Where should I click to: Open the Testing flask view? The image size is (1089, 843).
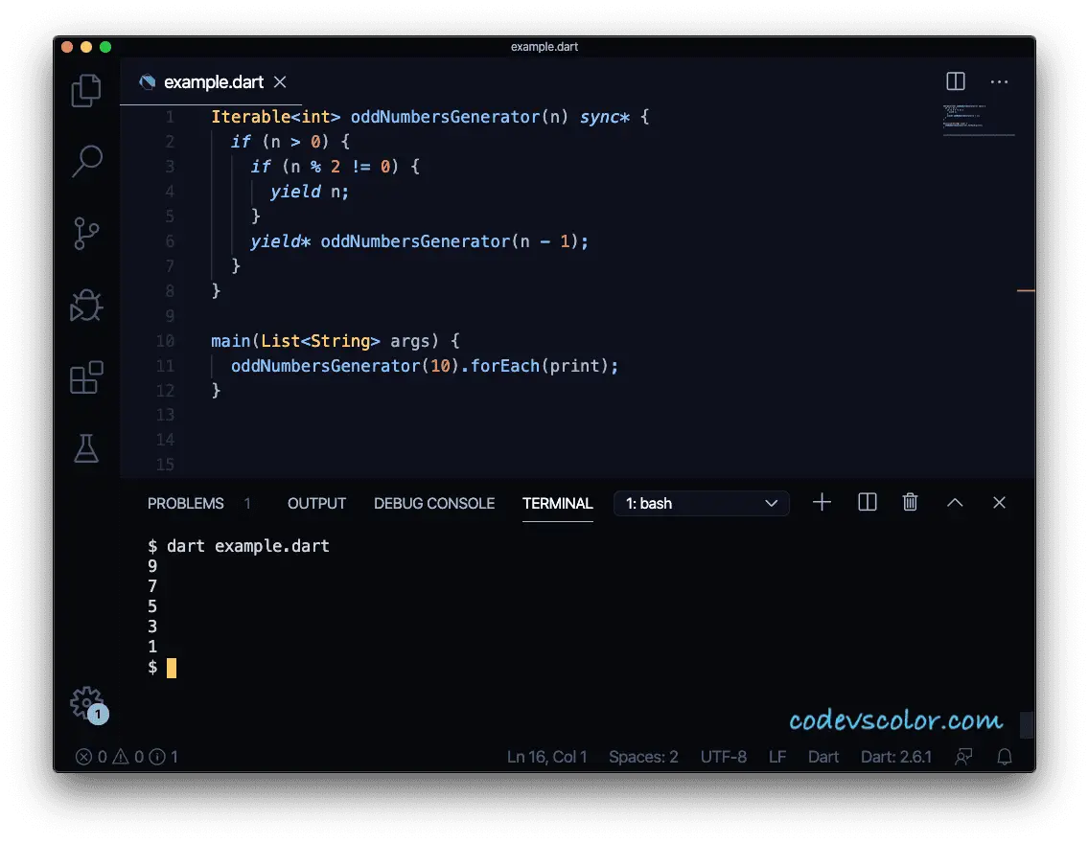click(x=86, y=448)
